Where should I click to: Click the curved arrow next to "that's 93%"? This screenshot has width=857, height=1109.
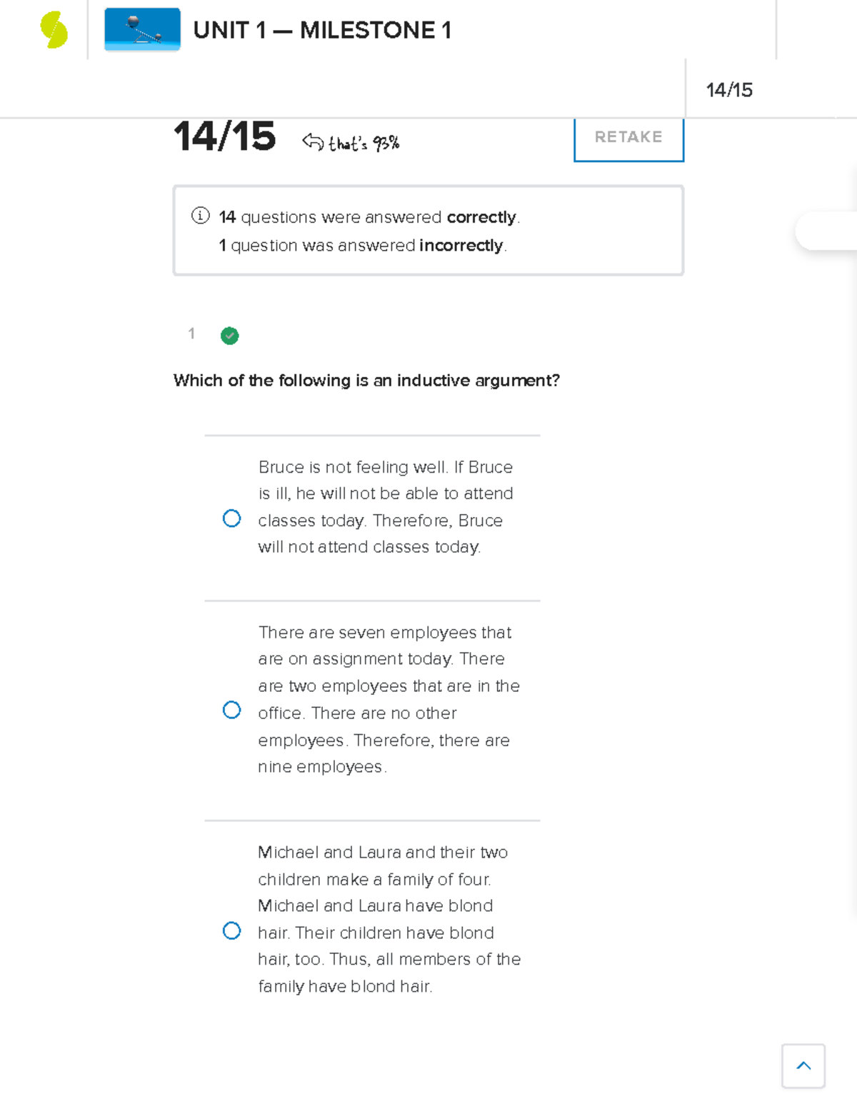click(313, 141)
